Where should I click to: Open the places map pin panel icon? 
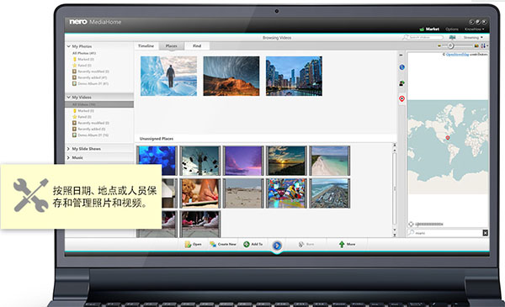pos(402,98)
